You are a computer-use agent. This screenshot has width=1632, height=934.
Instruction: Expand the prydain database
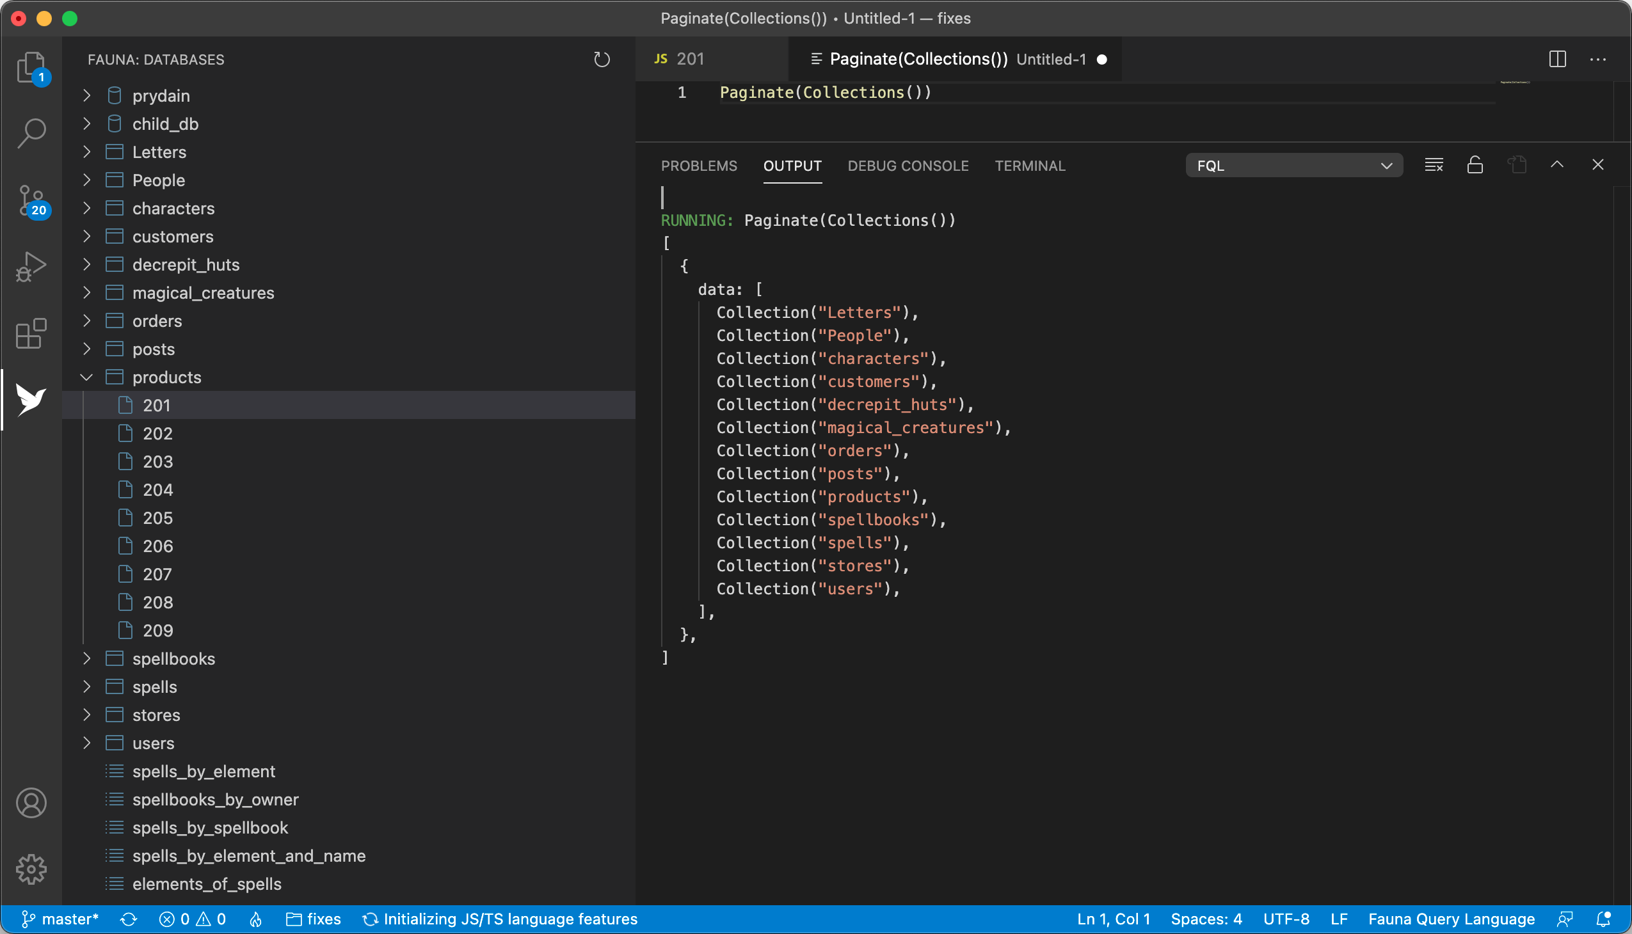point(87,95)
